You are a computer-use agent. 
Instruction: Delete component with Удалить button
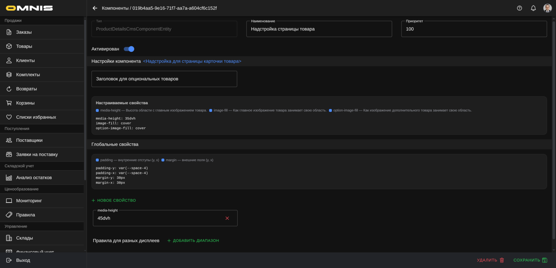[x=490, y=260]
